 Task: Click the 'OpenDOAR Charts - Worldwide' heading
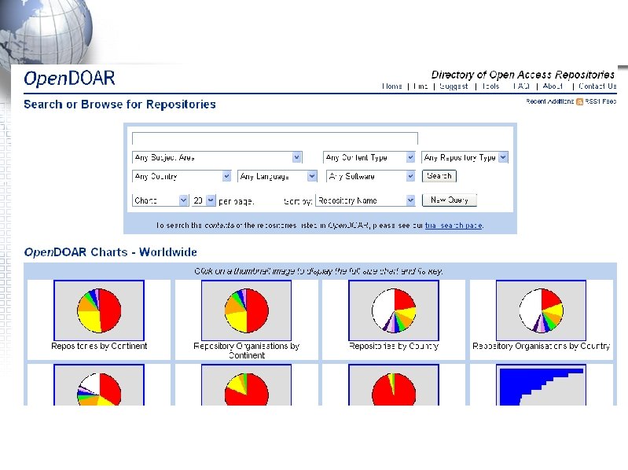pyautogui.click(x=111, y=252)
